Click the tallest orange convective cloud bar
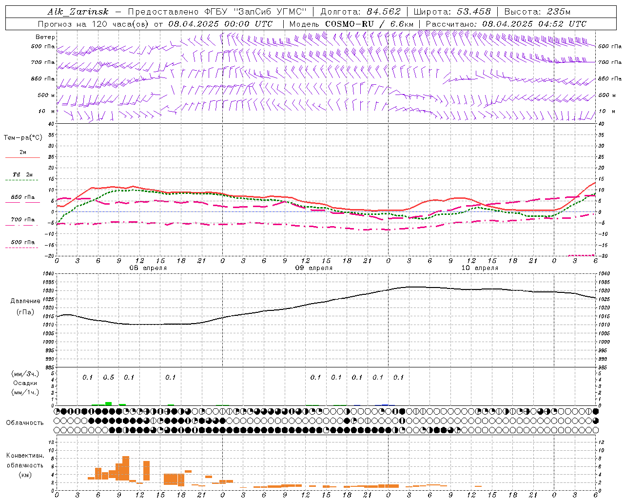Image resolution: width=624 pixels, height=499 pixels. 126,468
